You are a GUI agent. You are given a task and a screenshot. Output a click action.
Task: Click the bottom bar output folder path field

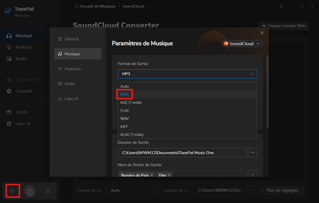click(219, 190)
